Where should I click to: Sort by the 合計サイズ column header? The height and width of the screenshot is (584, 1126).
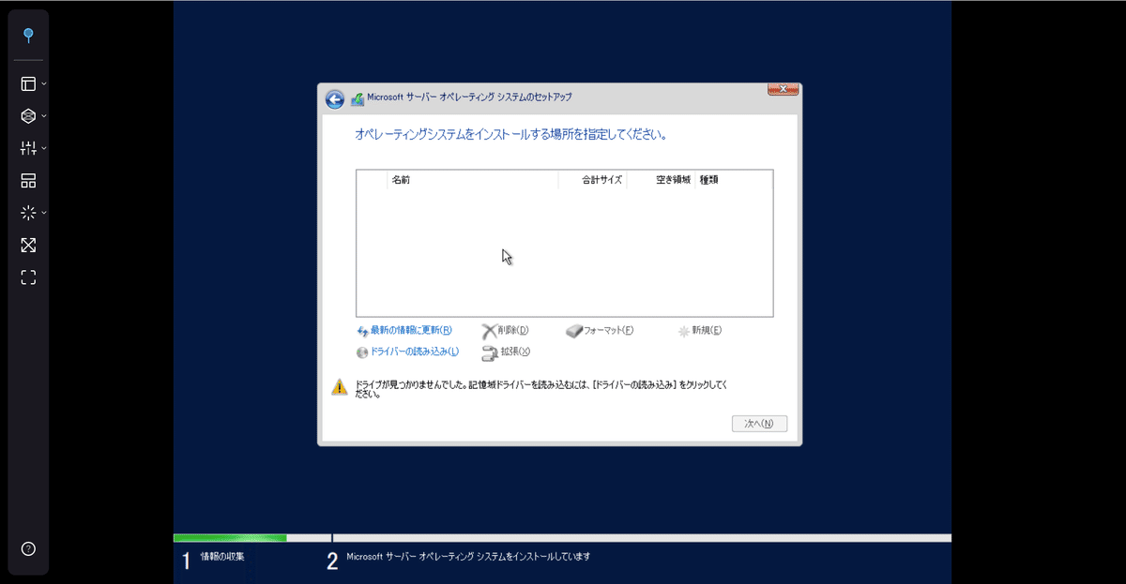[x=593, y=180]
